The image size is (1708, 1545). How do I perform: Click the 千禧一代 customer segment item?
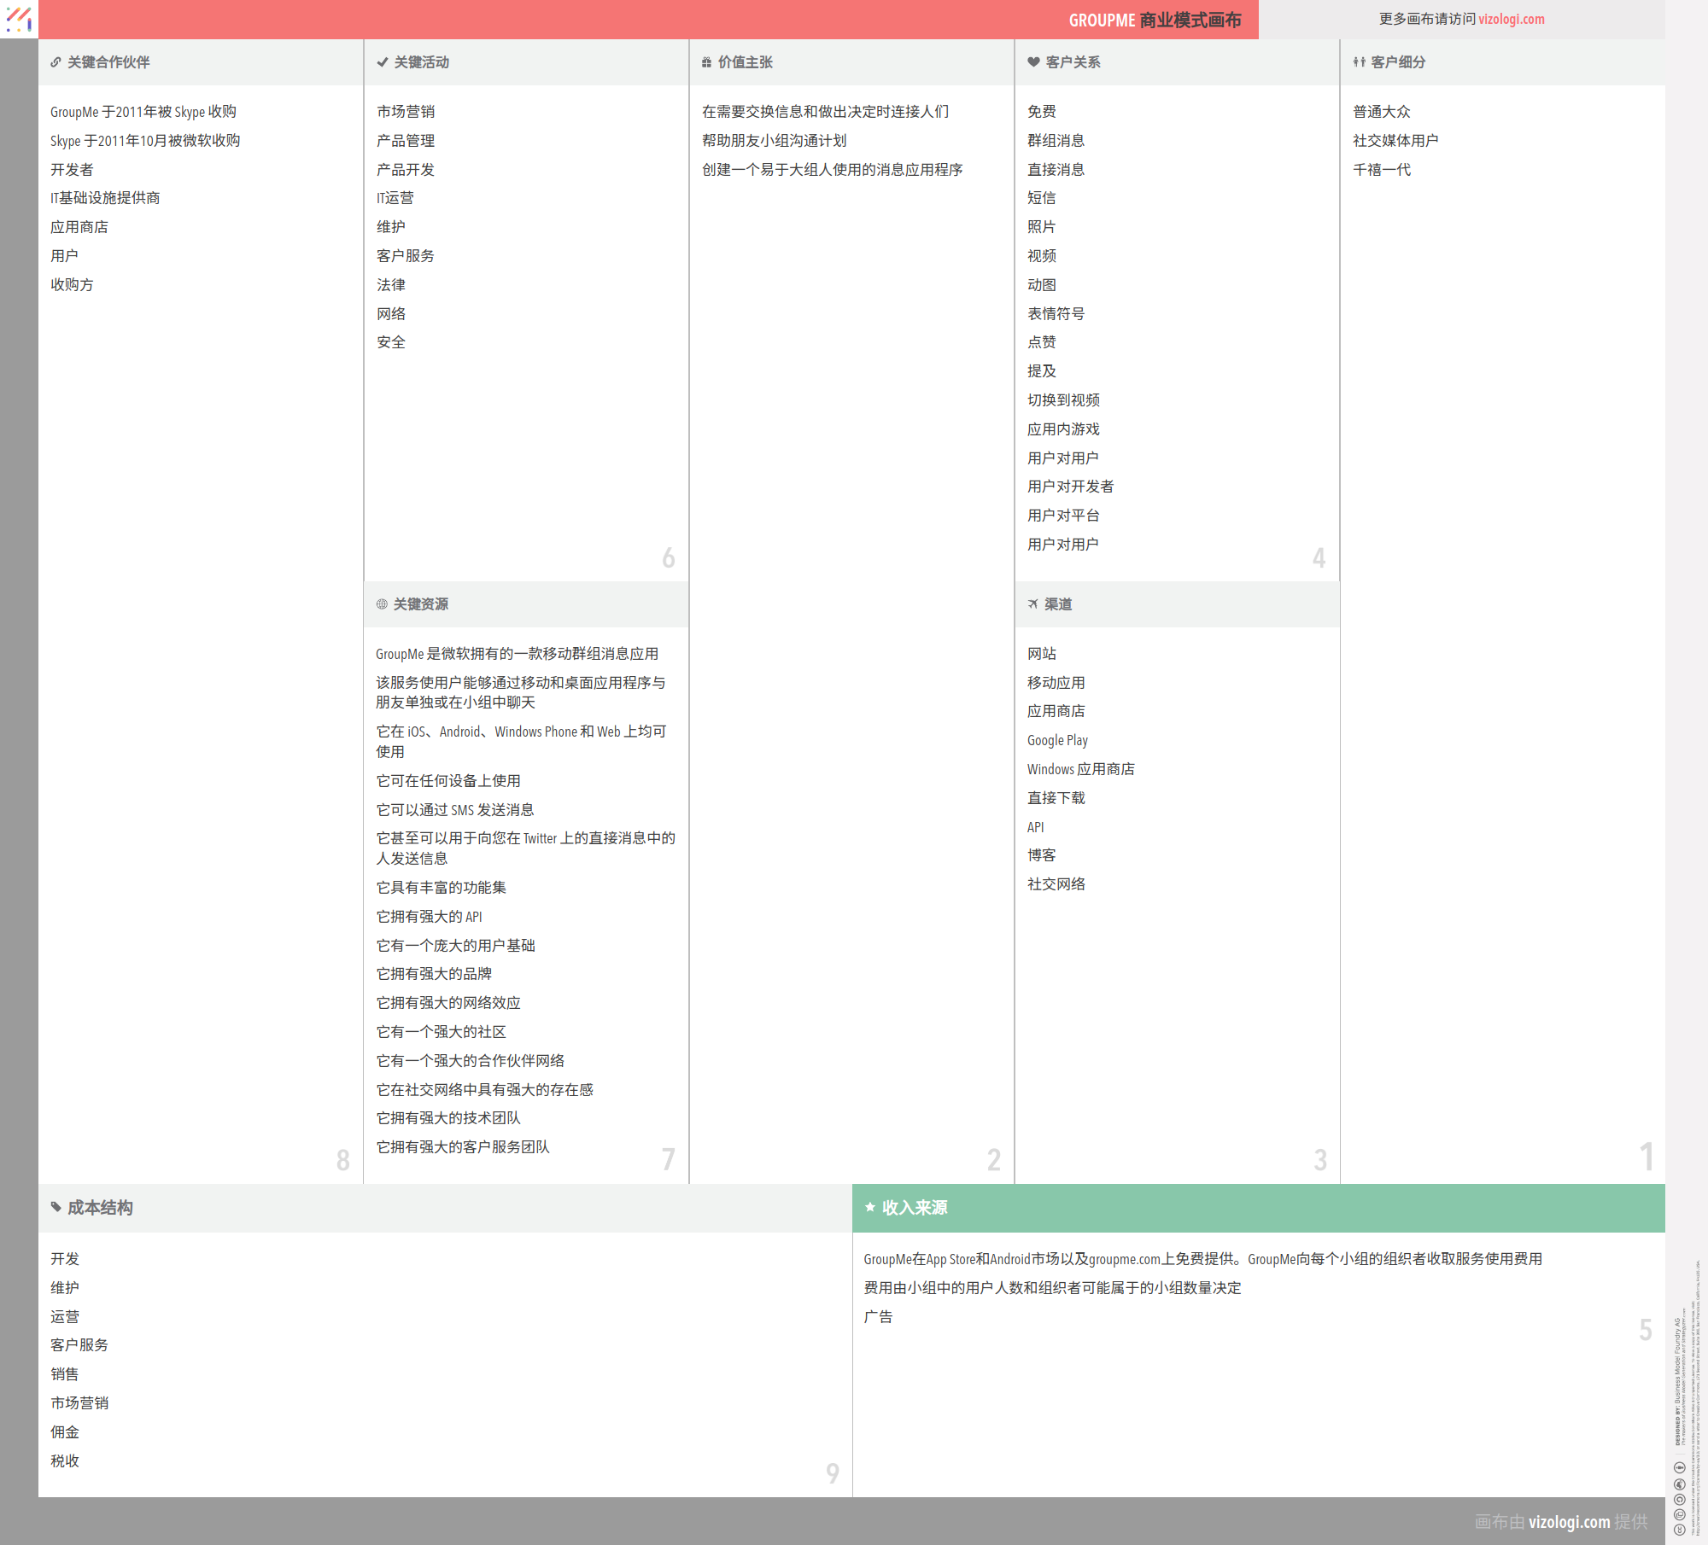click(x=1381, y=169)
